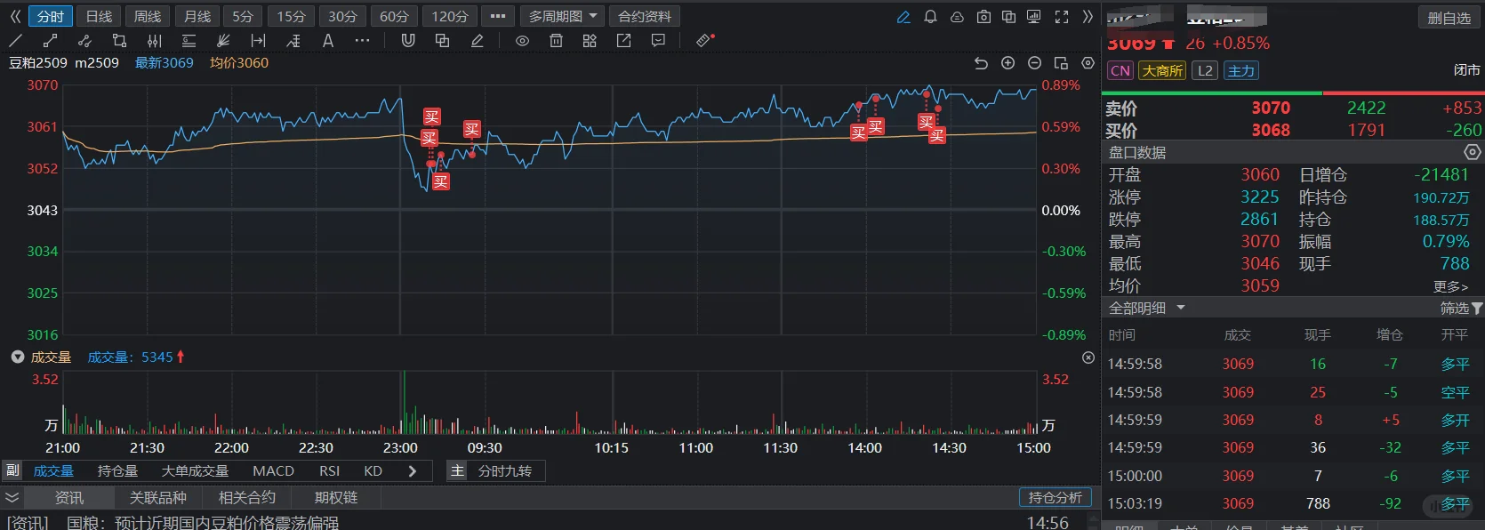The height and width of the screenshot is (530, 1485).
Task: Zoom out chart with minus icon
Action: point(1034,63)
